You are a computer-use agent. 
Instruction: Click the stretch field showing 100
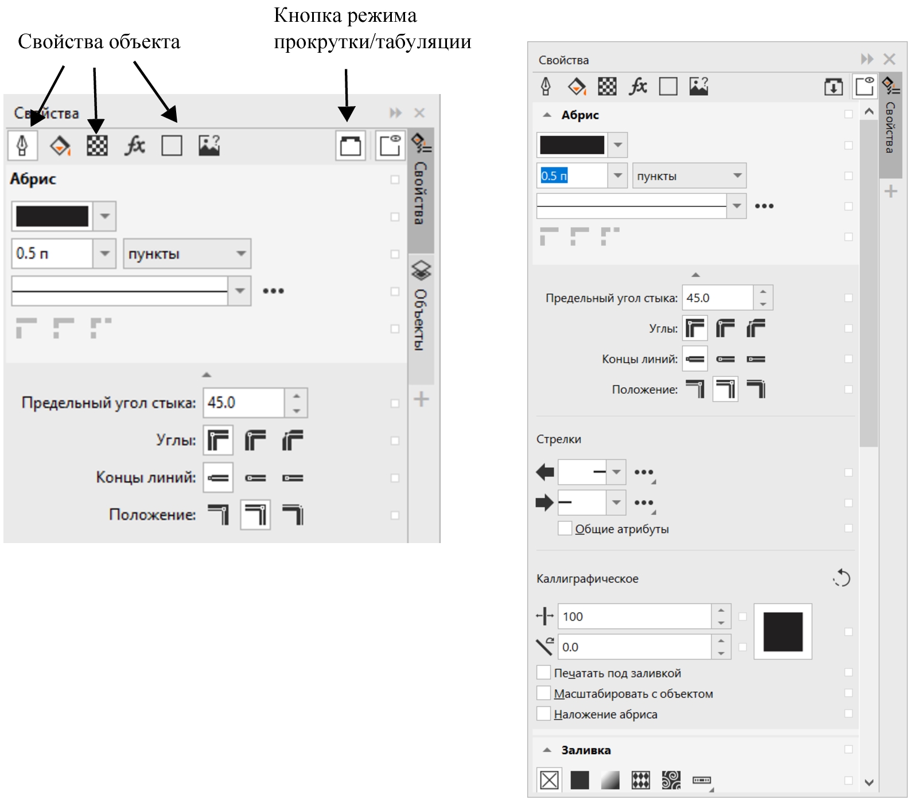[635, 616]
